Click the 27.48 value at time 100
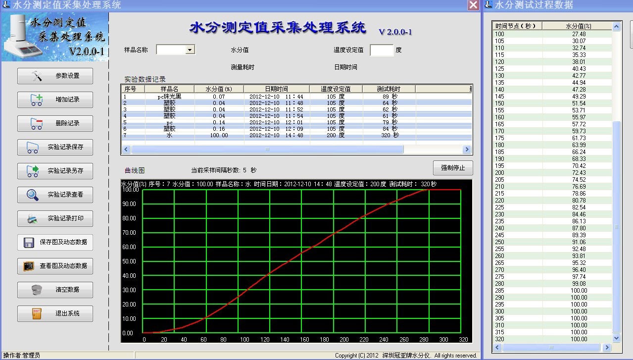 (579, 34)
